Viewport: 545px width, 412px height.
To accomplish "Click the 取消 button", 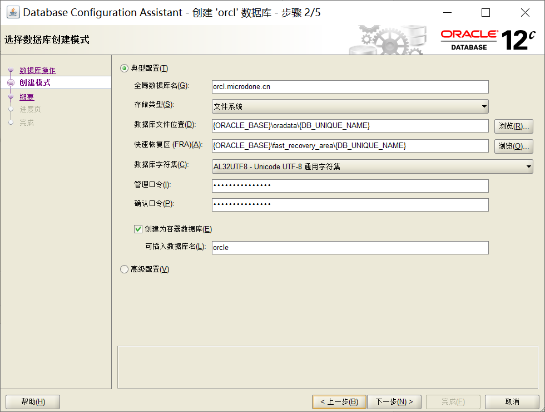I will (512, 402).
